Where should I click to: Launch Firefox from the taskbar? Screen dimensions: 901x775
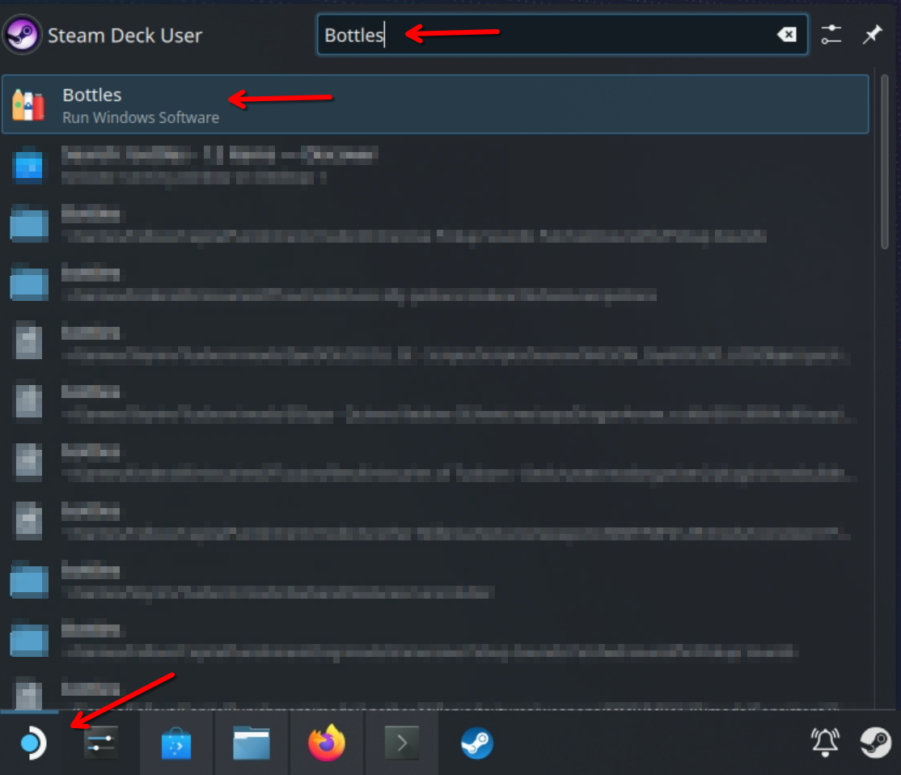[x=327, y=743]
